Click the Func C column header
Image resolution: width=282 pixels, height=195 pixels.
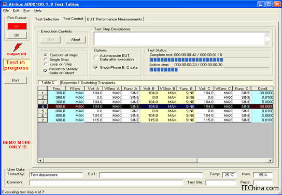click(242, 88)
